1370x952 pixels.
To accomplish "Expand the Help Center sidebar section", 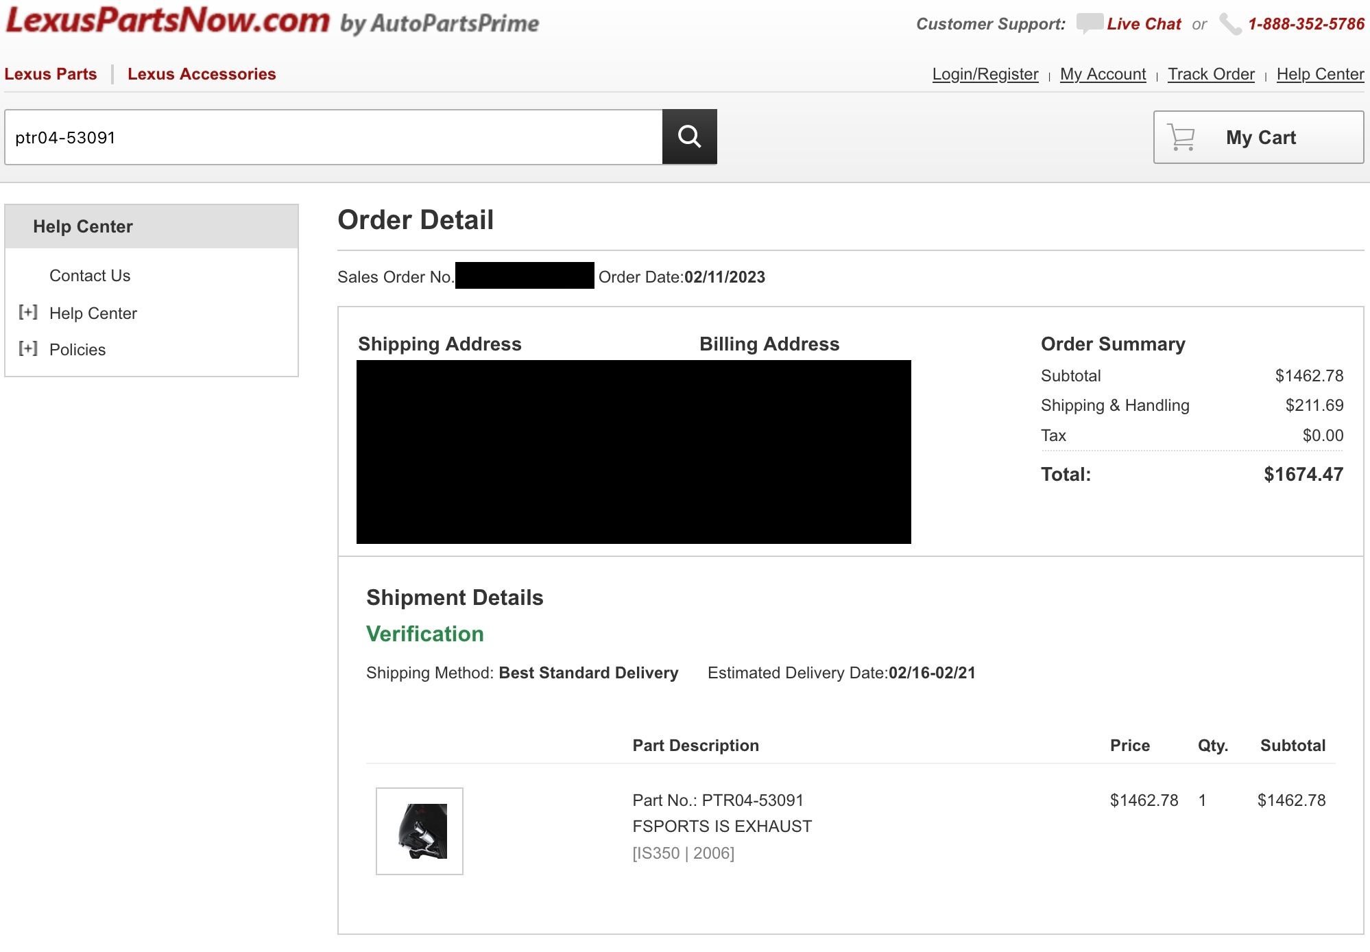I will click(x=28, y=313).
